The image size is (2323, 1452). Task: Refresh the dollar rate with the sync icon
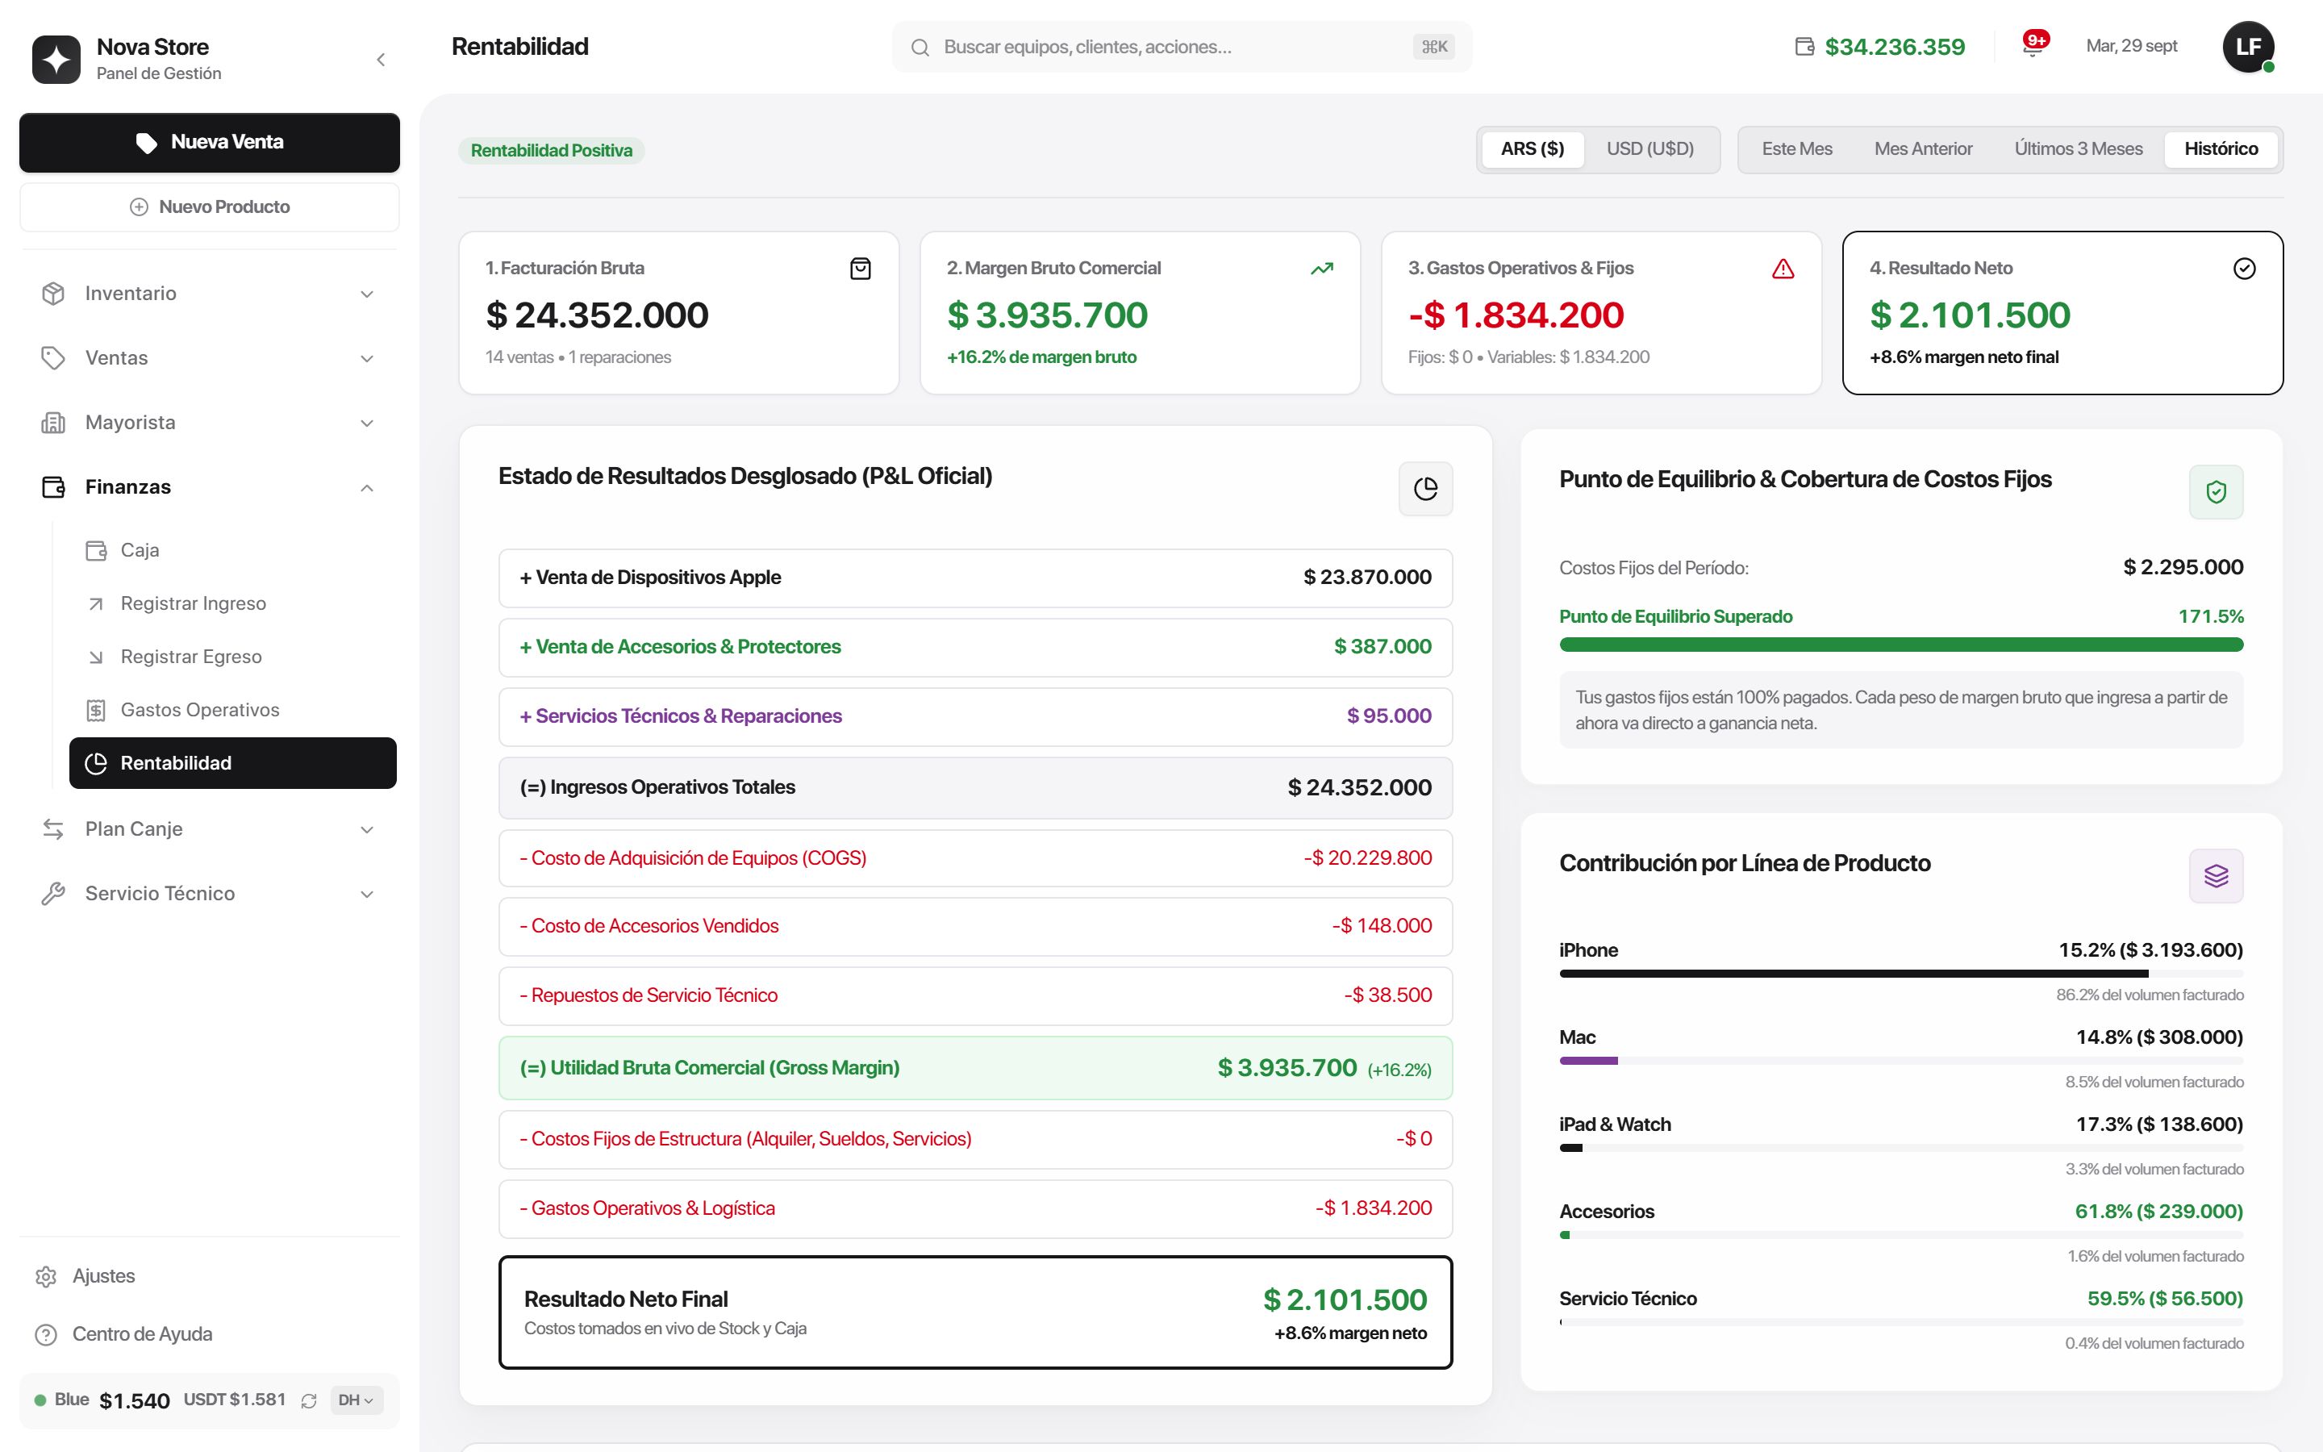point(309,1401)
